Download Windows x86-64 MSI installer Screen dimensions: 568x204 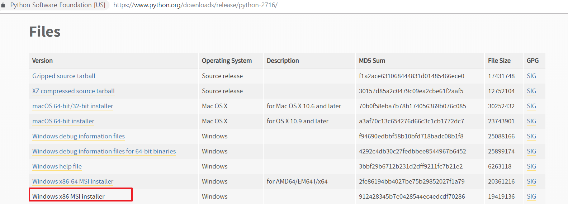pos(73,181)
